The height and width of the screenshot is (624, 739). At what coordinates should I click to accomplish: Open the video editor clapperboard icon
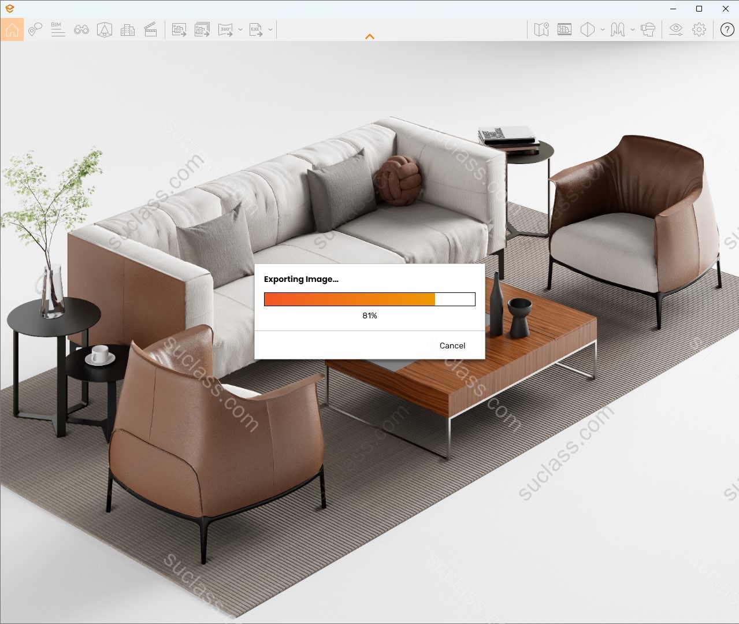[151, 29]
